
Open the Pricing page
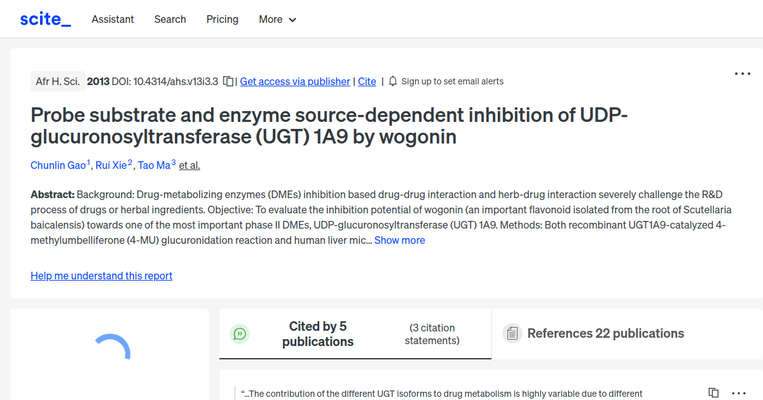click(222, 19)
